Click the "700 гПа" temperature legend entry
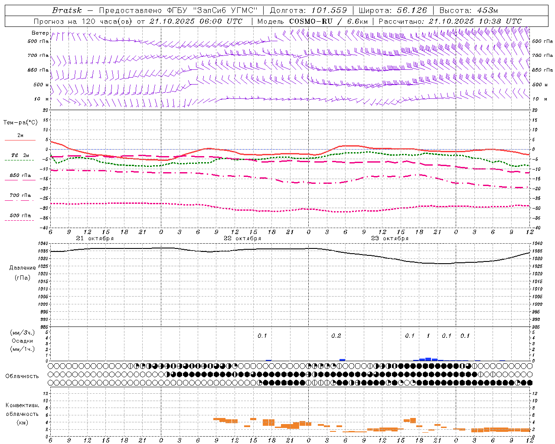Image resolution: width=555 pixels, height=444 pixels. (20, 196)
